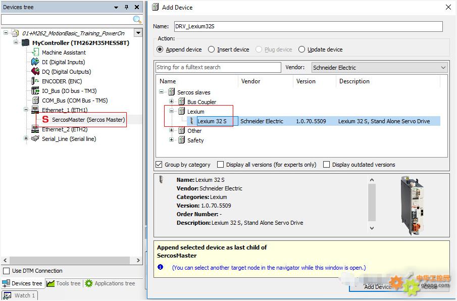The height and width of the screenshot is (301, 457).
Task: Click the red SercosMaster S icon
Action: [45, 120]
